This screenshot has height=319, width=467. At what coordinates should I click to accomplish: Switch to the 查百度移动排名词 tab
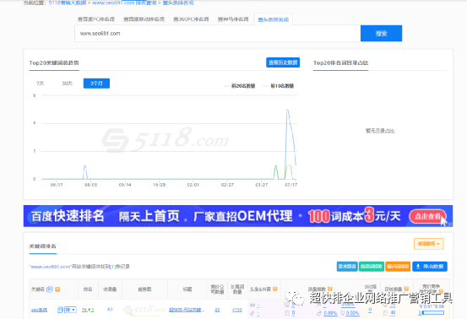click(x=144, y=19)
